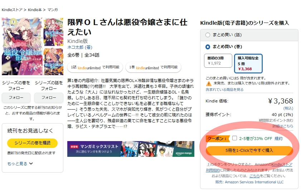Choose the 購入可能な全5冊 bundle option

click(248, 63)
